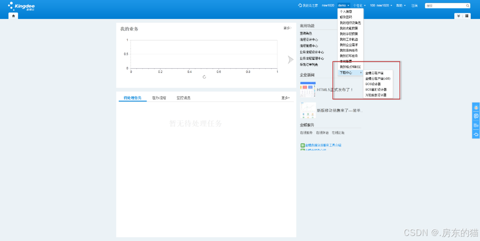Choose 金蝶云客户端(x86) submenu item

(x=378, y=79)
